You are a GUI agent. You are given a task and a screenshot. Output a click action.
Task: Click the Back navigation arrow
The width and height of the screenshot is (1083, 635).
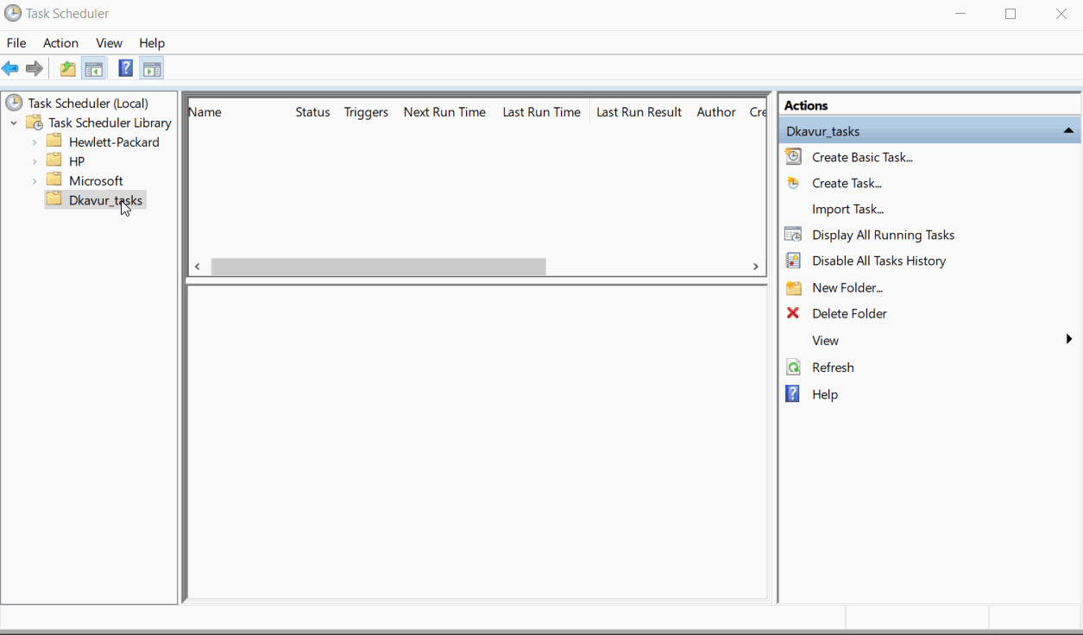click(x=10, y=68)
